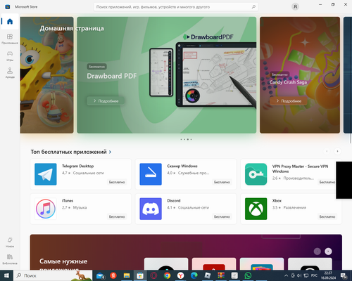
Task: Click the 'Самые нужные' banner heading
Action: point(63,261)
